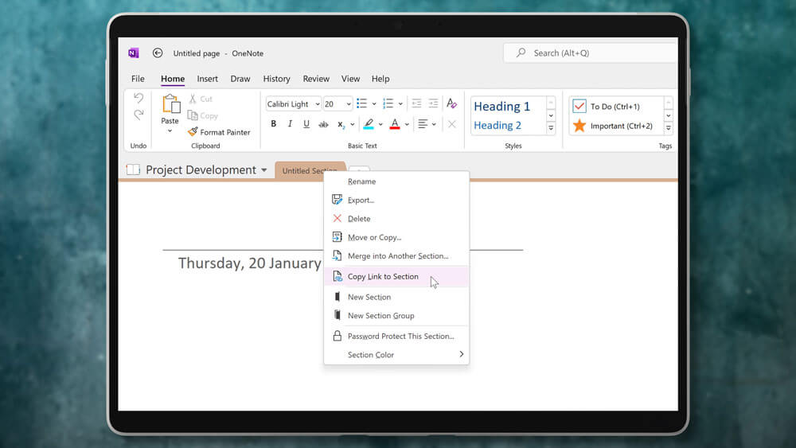Choose Password Protect This Section
The image size is (796, 448).
point(400,337)
